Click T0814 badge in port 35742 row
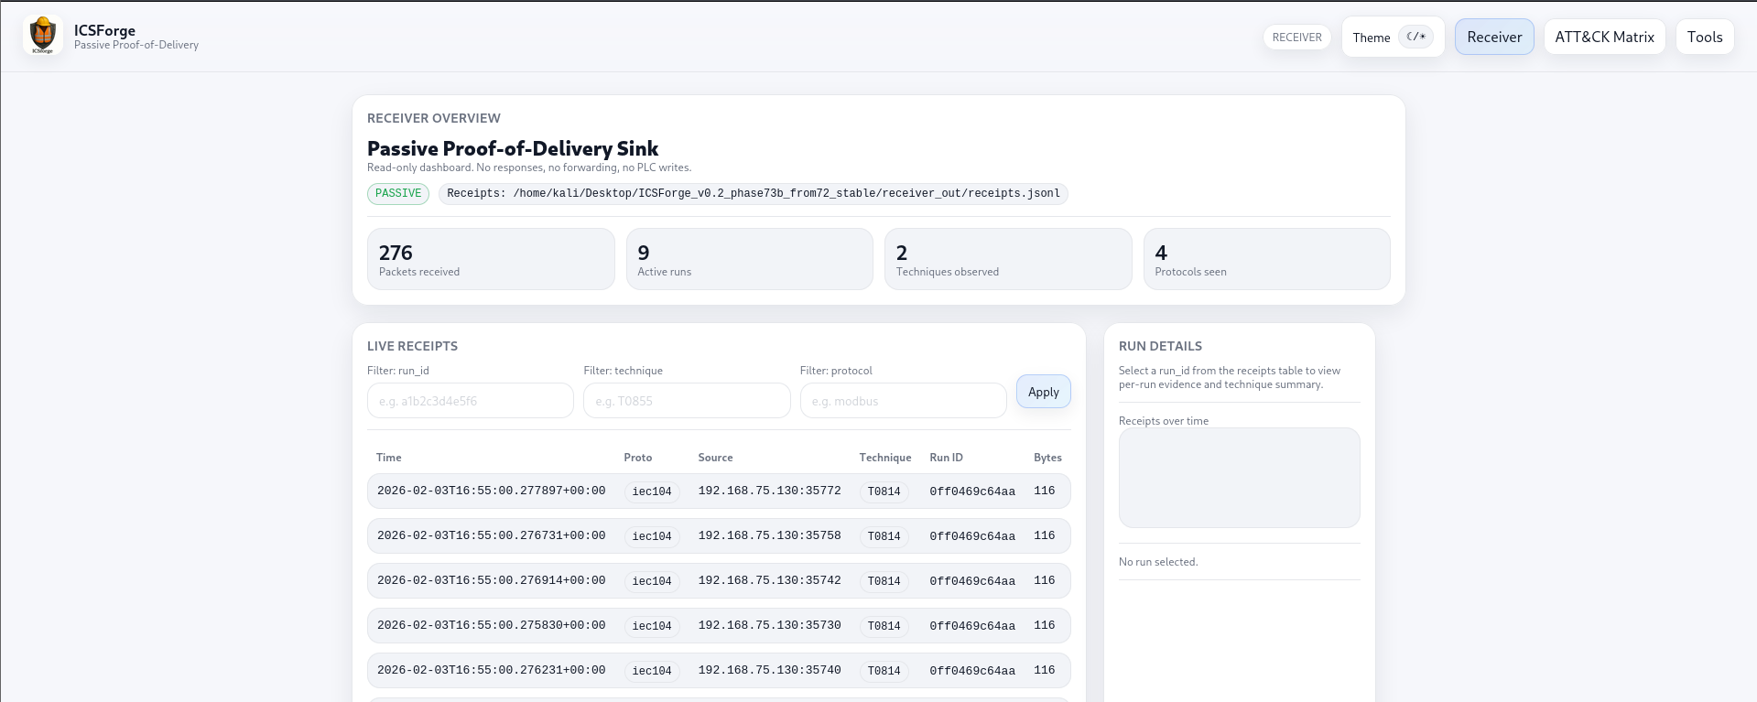Screen dimensions: 1757x702 click(884, 581)
